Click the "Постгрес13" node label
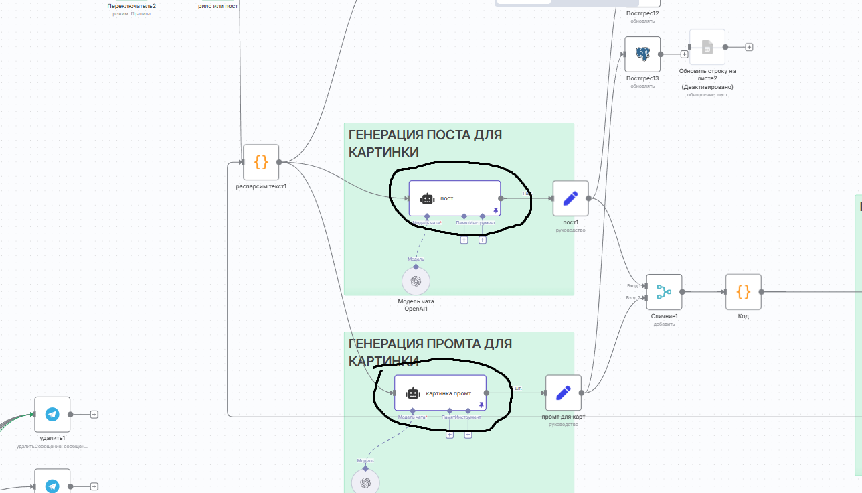 [642, 78]
